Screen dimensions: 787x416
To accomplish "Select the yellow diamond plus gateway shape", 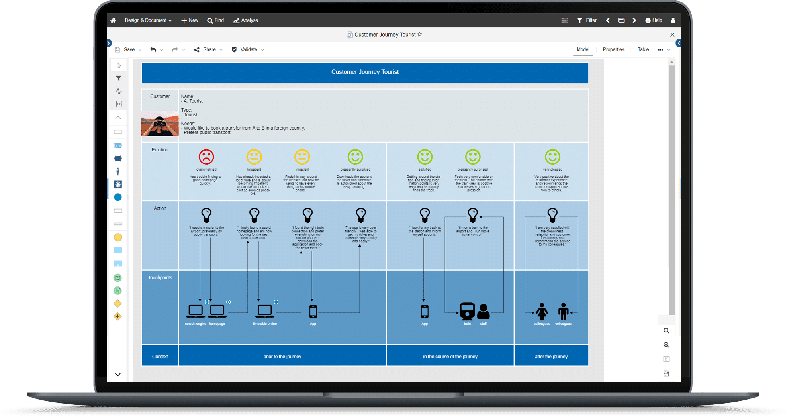I will point(117,317).
